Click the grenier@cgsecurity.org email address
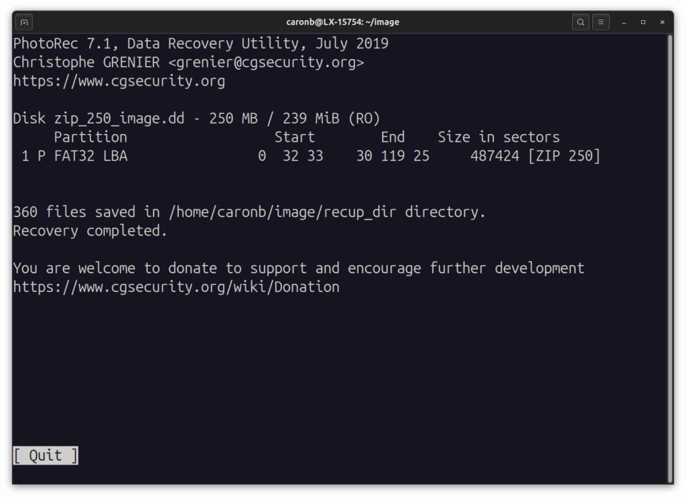This screenshot has width=686, height=498. 266,62
